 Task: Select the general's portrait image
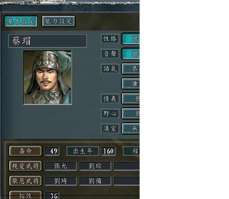(x=48, y=77)
